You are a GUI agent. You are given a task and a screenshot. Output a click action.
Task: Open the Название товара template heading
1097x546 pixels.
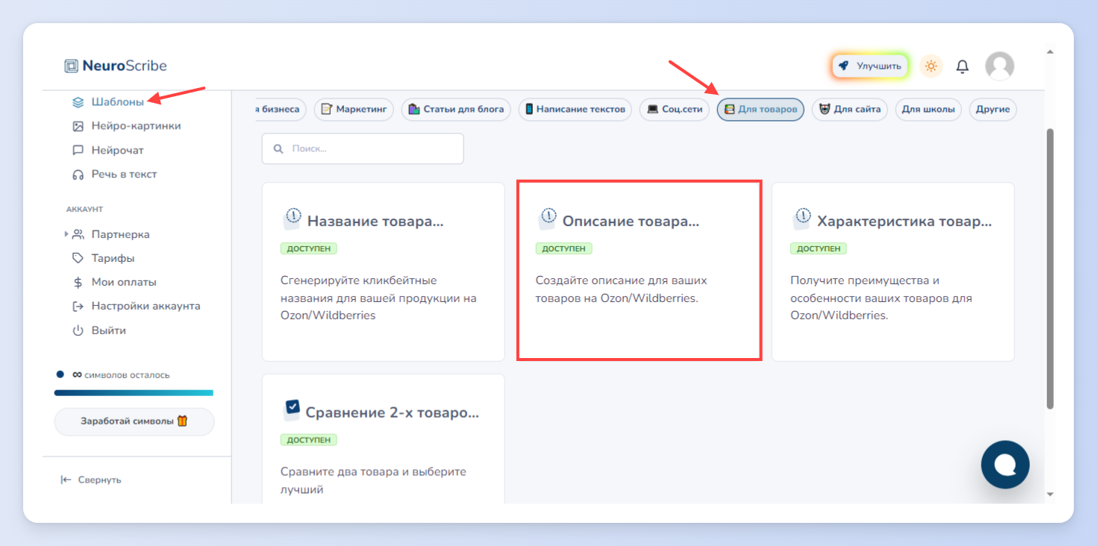point(375,222)
